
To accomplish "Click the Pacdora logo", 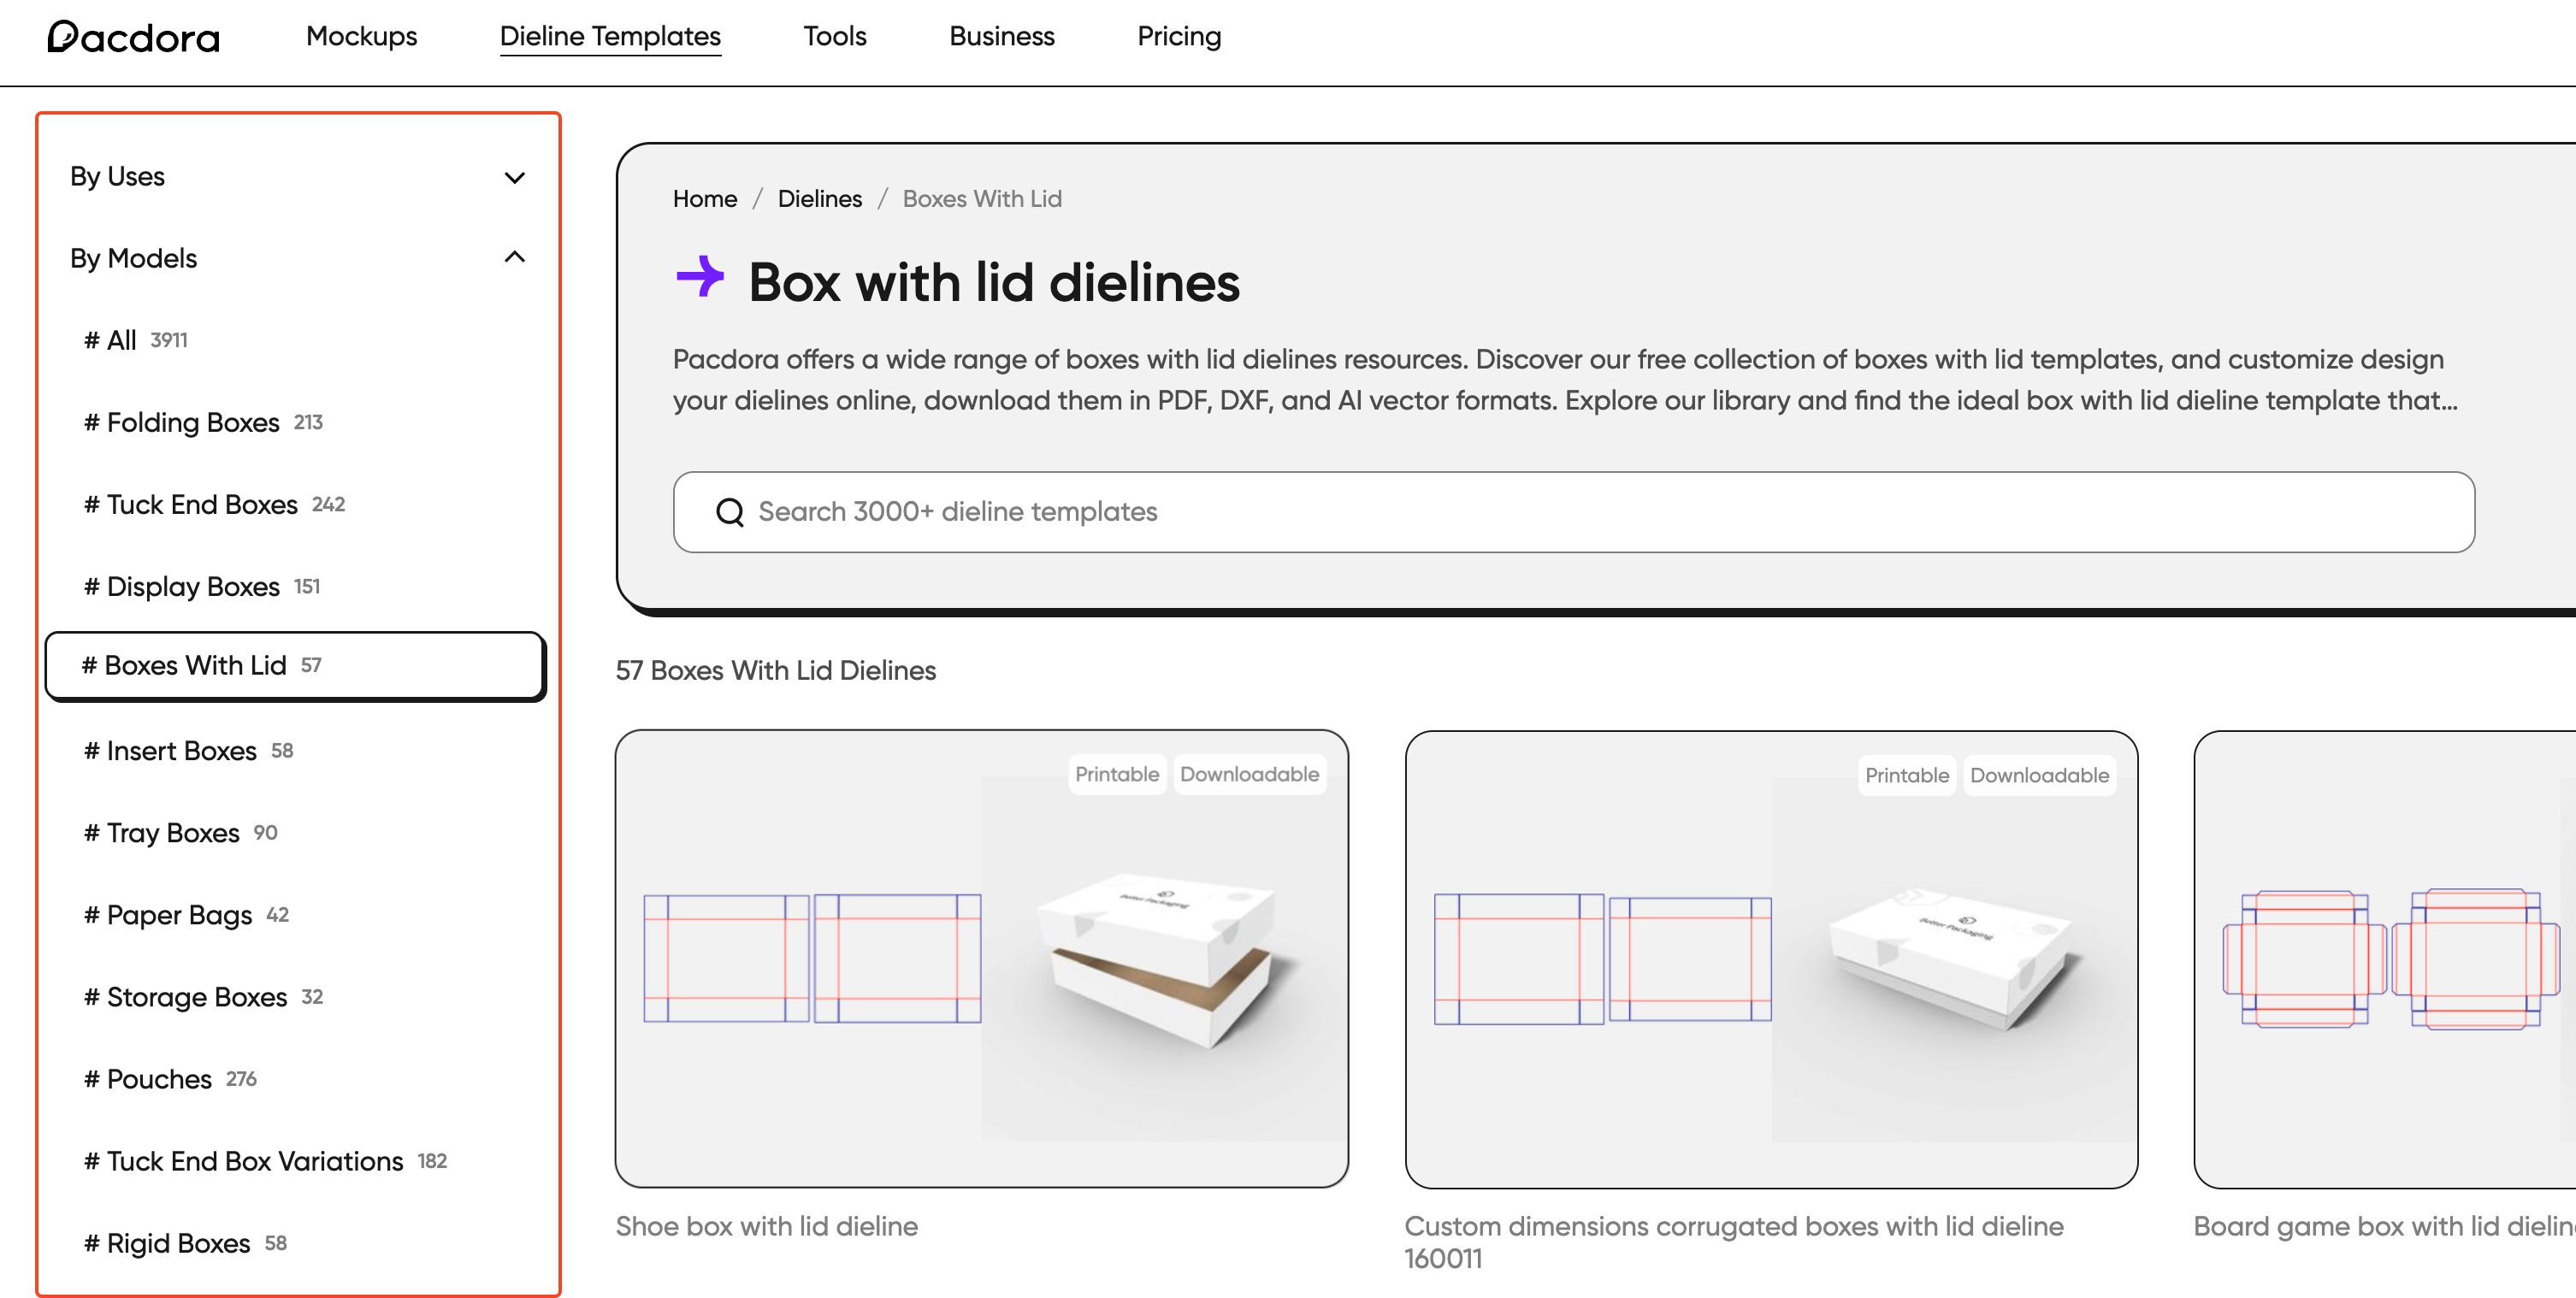I will tap(133, 37).
